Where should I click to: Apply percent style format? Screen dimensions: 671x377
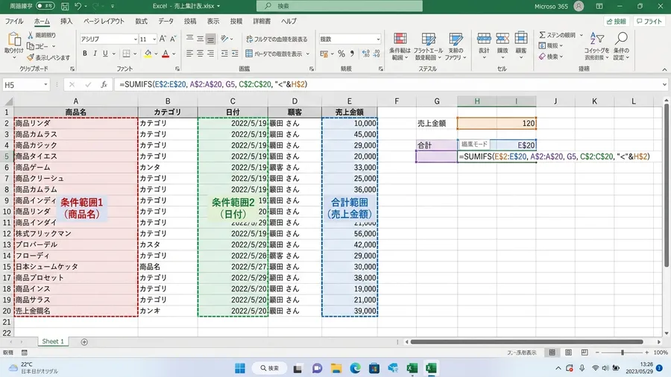click(x=341, y=54)
